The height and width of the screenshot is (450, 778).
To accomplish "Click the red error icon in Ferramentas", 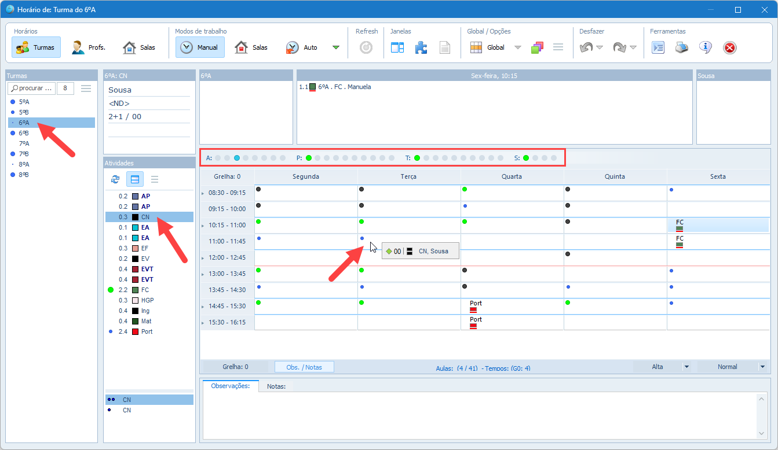I will pos(730,47).
